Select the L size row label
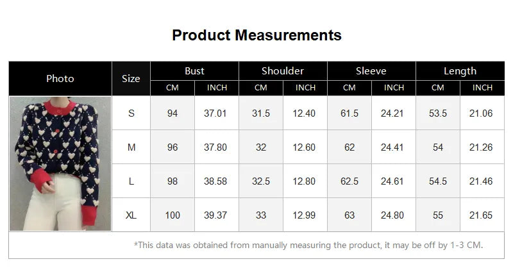The image size is (513, 275). 131,181
